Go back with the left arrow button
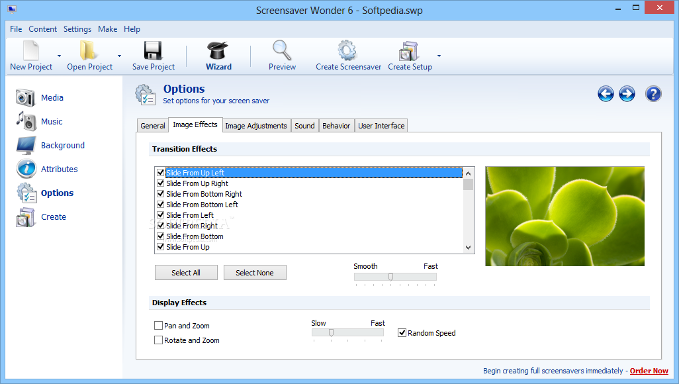Screen dimensions: 679x384 [606, 93]
